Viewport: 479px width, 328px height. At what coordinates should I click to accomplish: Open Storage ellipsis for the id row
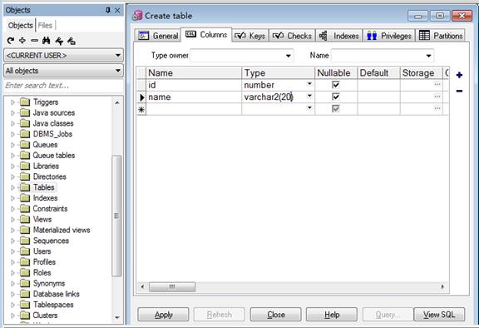[x=437, y=84]
